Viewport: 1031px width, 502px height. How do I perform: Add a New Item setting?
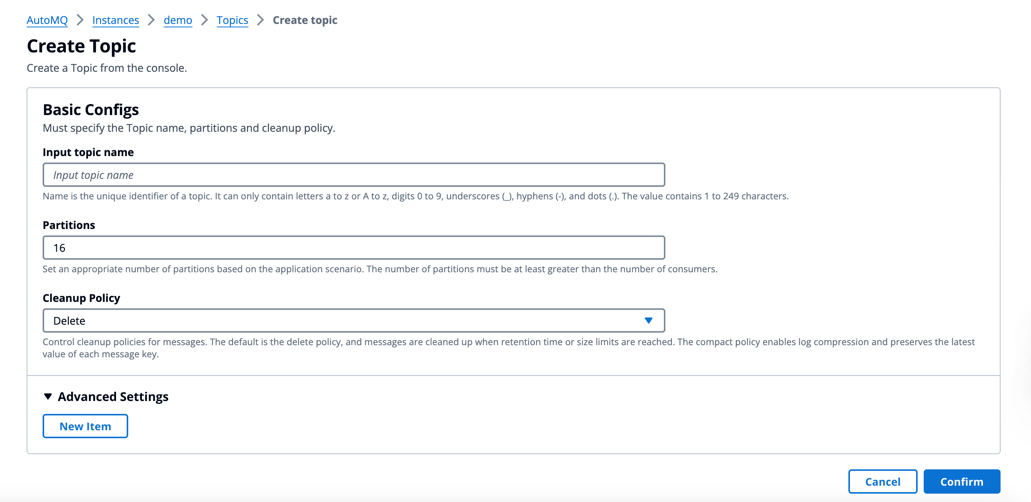(85, 426)
